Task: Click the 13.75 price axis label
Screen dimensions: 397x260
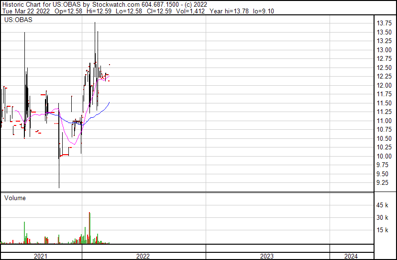Action: (385, 23)
